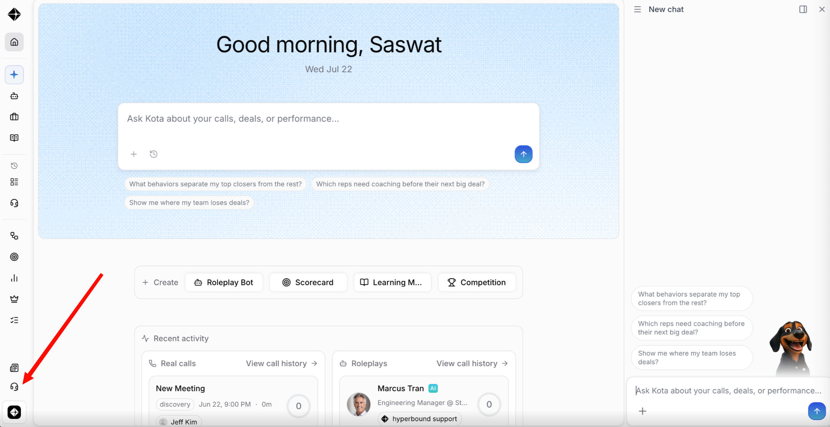Expand the plus button in side chat
Viewport: 830px width, 427px height.
point(643,411)
